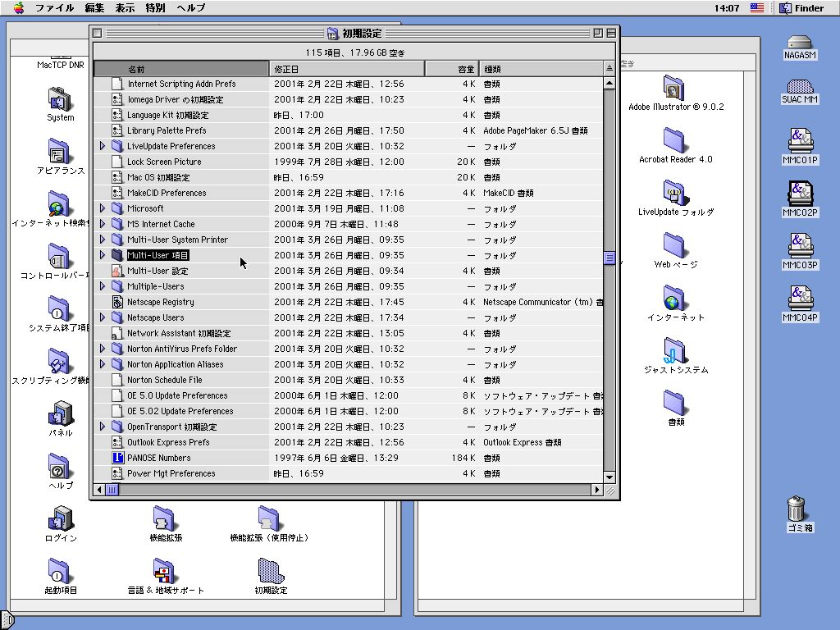Open the ヘルプ menu

[190, 7]
